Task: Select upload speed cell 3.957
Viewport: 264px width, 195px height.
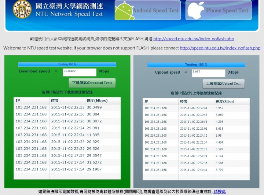Action: click(x=232, y=108)
